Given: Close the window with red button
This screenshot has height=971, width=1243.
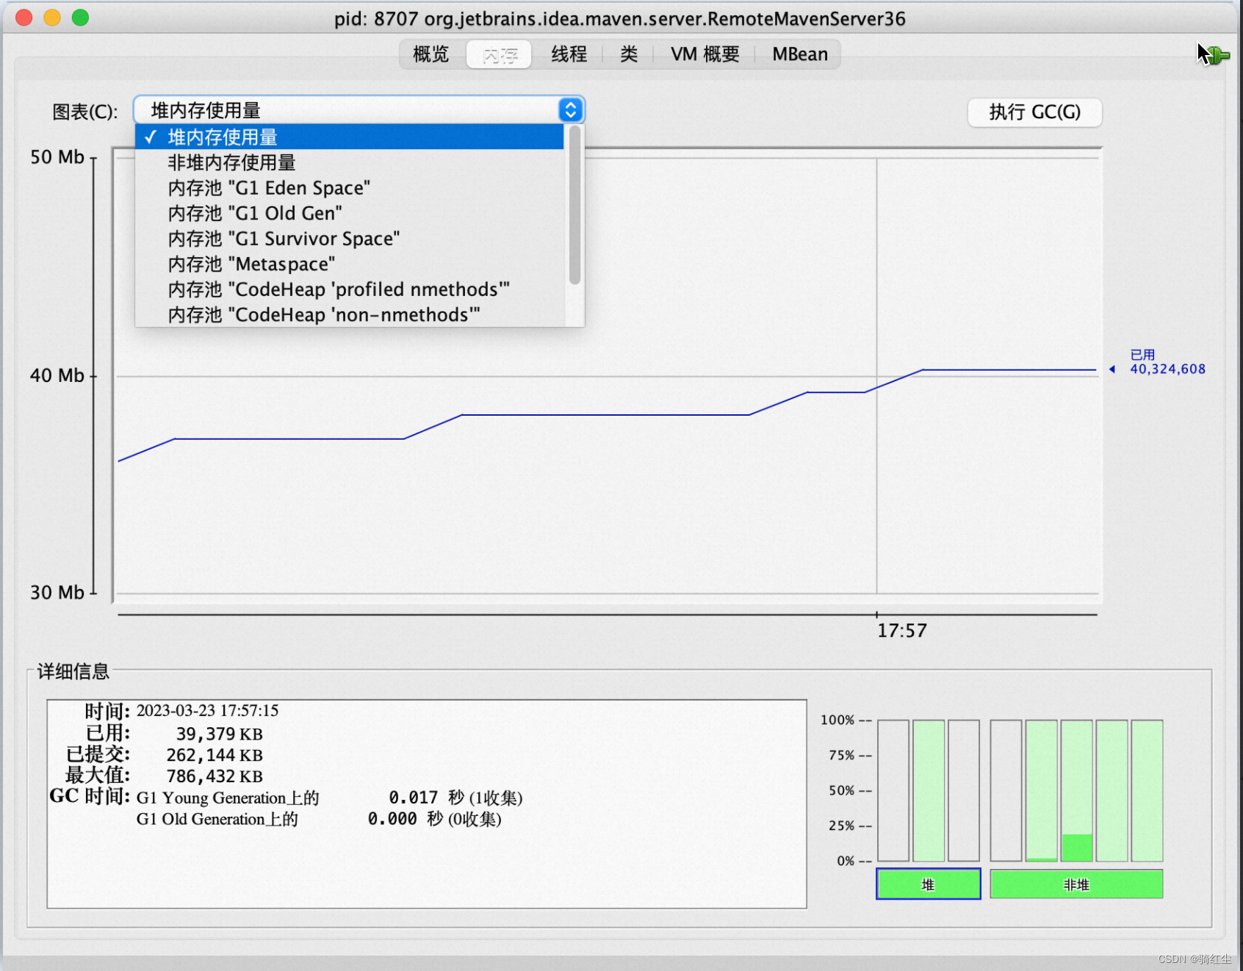Looking at the screenshot, I should pyautogui.click(x=24, y=18).
